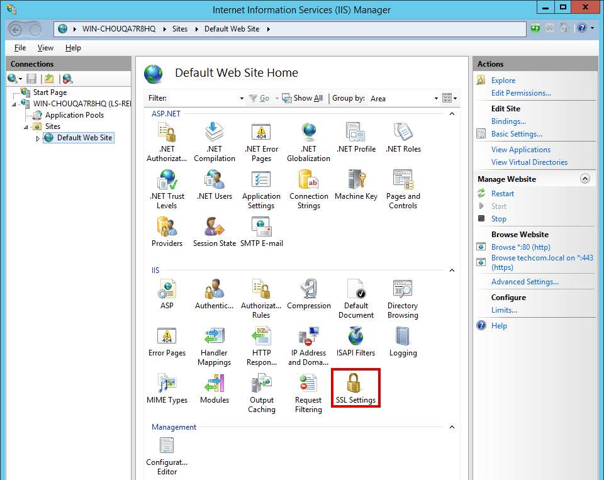604x480 pixels.
Task: Click the Back navigation button
Action: pyautogui.click(x=16, y=30)
